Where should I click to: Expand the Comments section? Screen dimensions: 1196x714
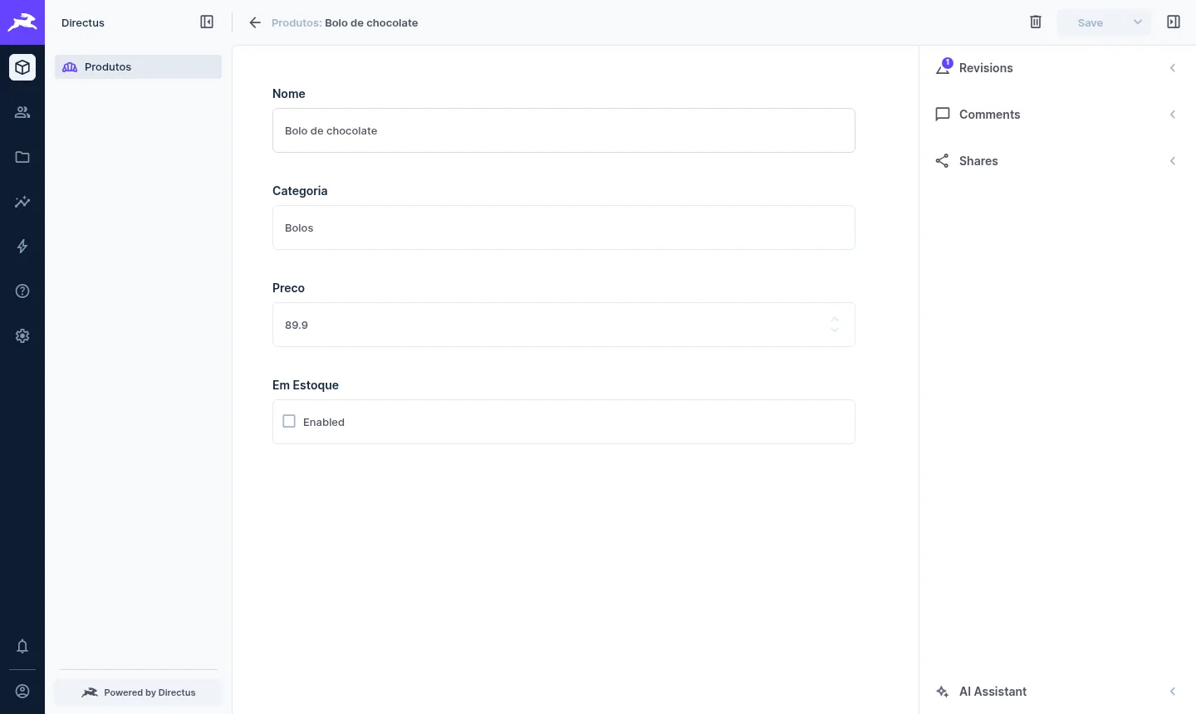tap(1057, 115)
